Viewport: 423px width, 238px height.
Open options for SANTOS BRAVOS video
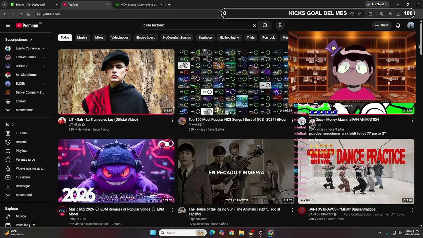click(412, 210)
